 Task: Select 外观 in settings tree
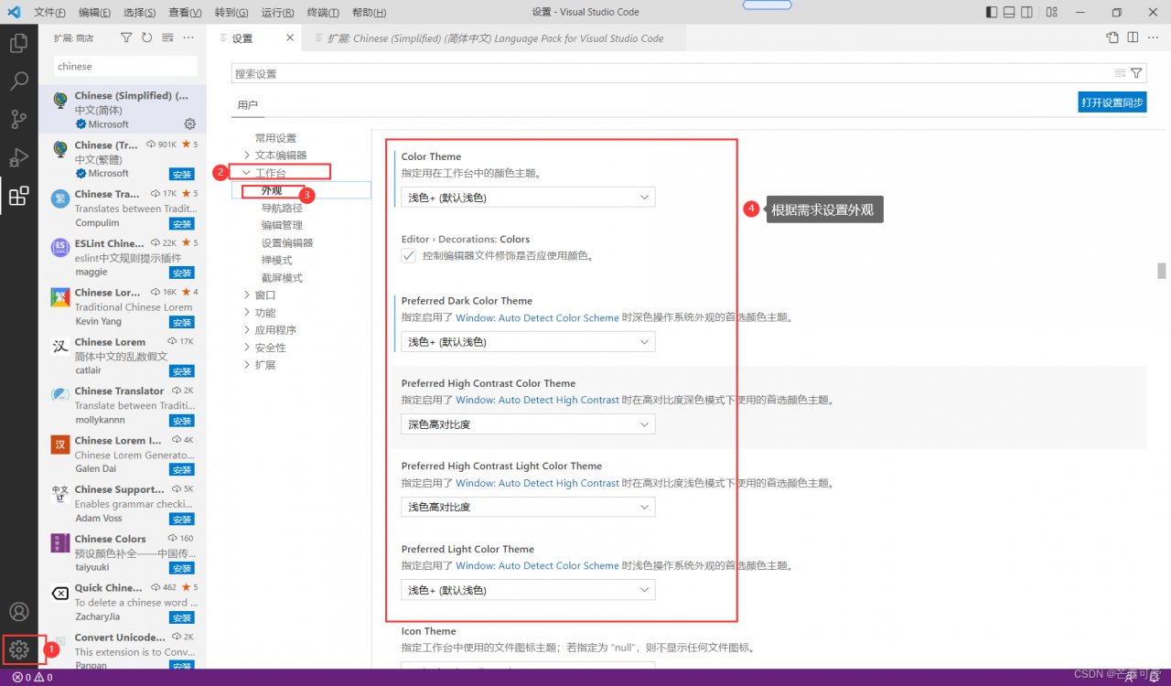point(272,190)
